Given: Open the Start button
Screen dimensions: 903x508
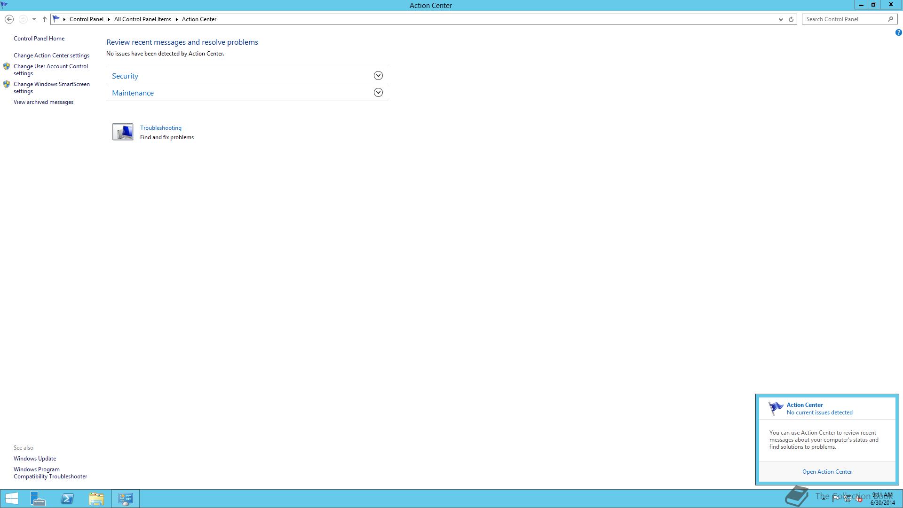Looking at the screenshot, I should [11, 499].
